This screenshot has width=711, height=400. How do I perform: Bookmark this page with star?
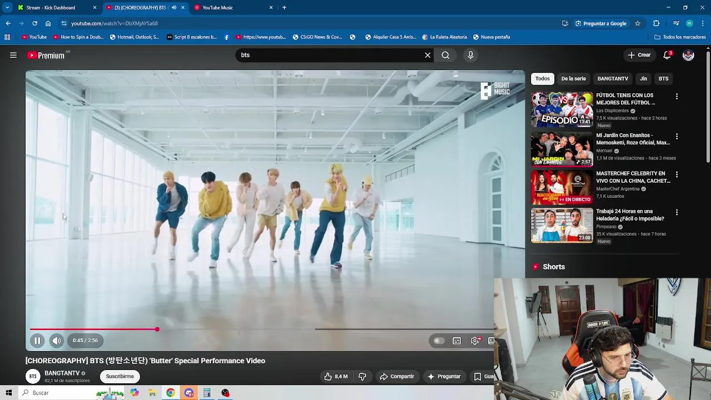[x=638, y=23]
